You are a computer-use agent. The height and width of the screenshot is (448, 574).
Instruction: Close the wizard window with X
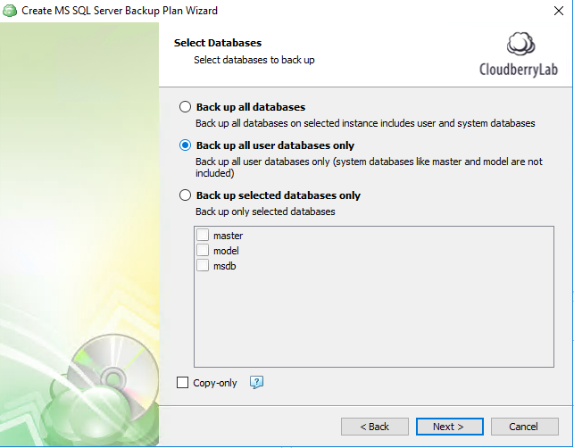(559, 11)
